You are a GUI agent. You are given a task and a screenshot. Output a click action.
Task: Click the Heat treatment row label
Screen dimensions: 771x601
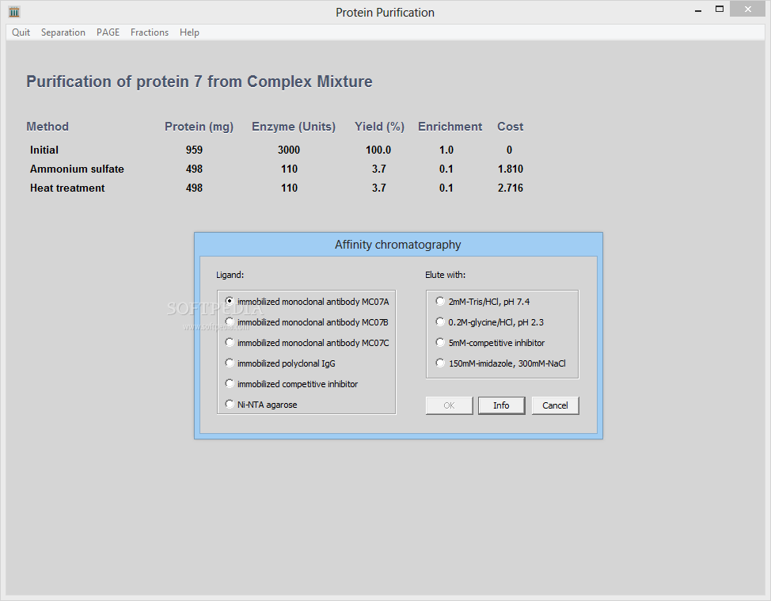67,188
